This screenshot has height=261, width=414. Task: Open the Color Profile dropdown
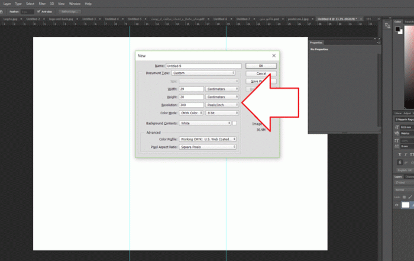(x=208, y=139)
